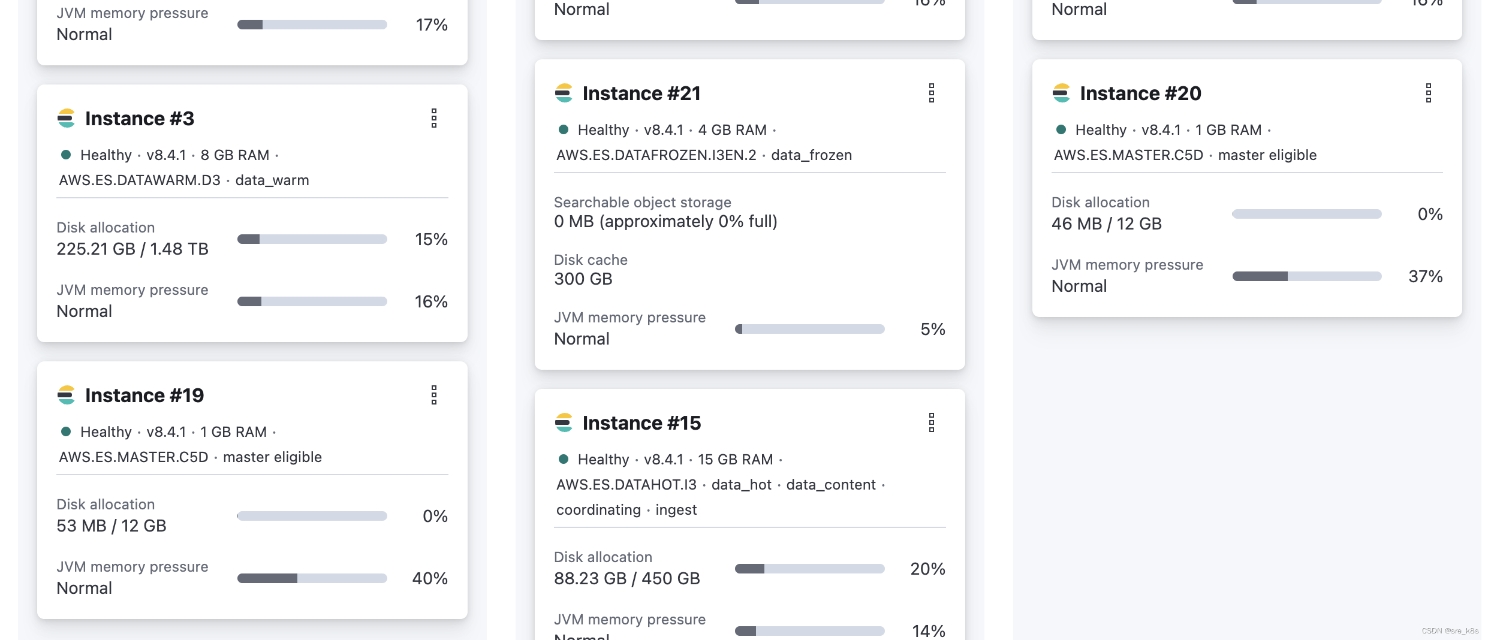Screen dimensions: 1488x640
Task: Click the green Healthy dot on Instance #20
Action: (x=1061, y=130)
